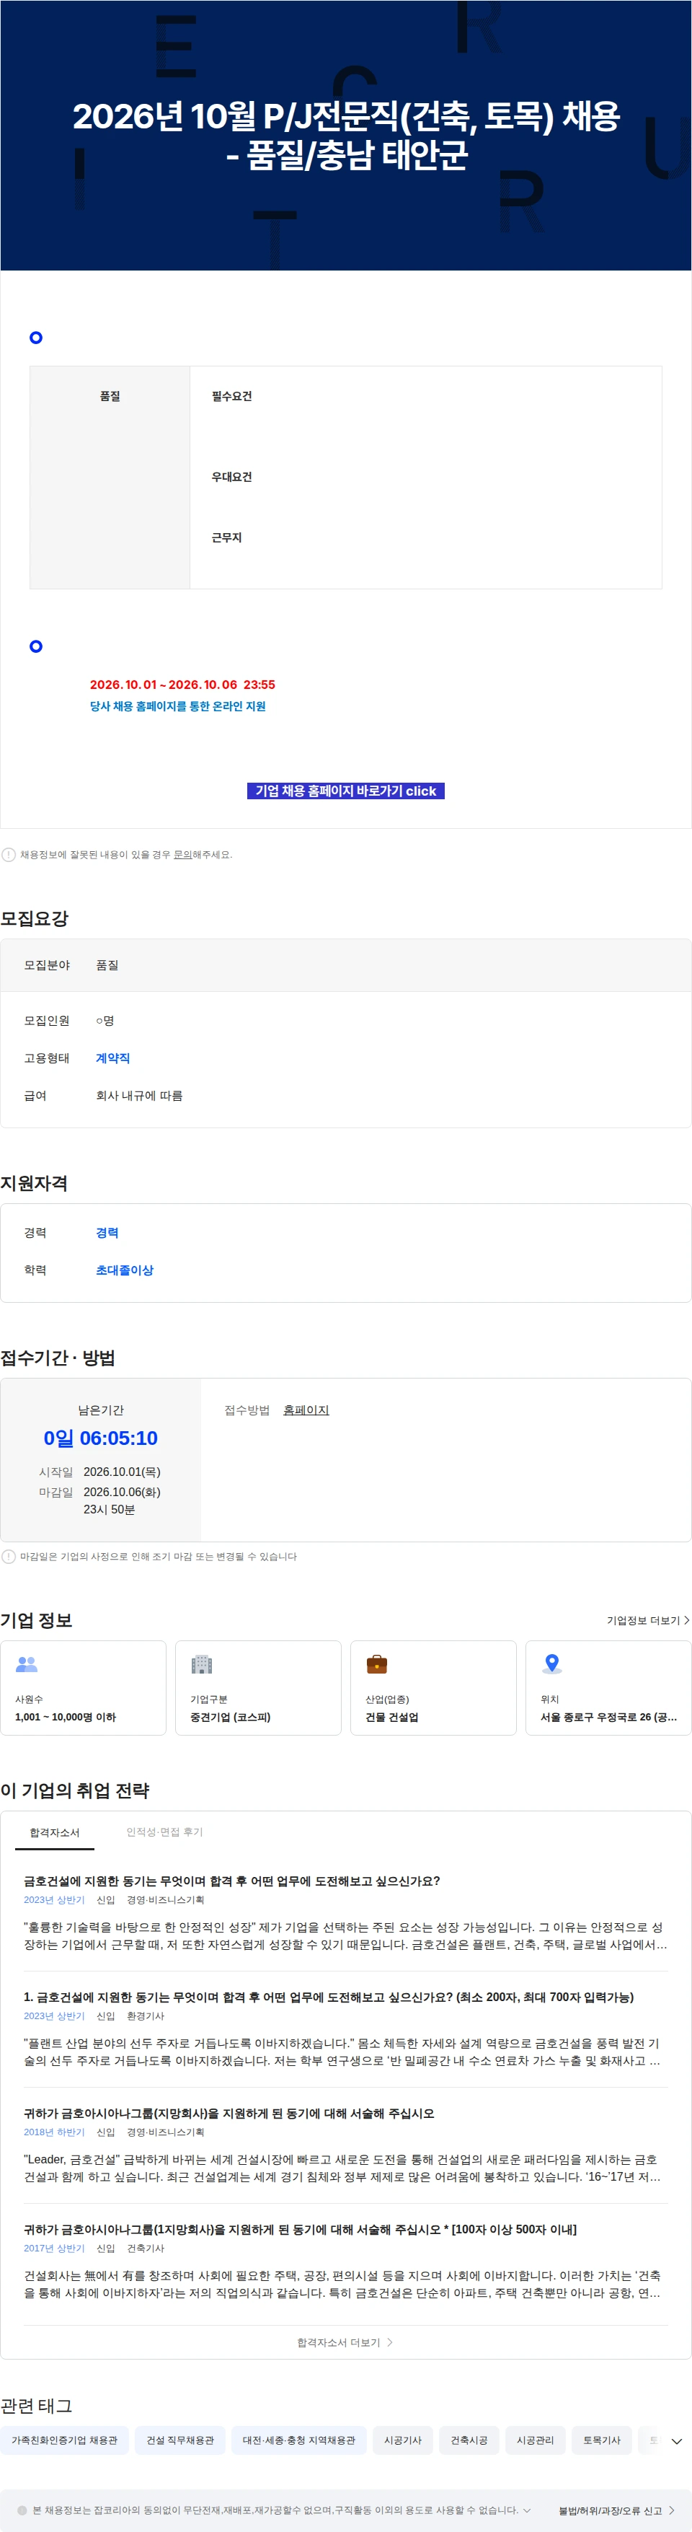Click the 위치 서울 종로구 우정국로 card
The height and width of the screenshot is (2532, 692).
click(x=608, y=1688)
